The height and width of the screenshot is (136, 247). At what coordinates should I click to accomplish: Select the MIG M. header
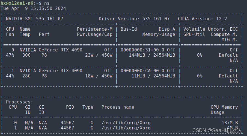point(230,40)
